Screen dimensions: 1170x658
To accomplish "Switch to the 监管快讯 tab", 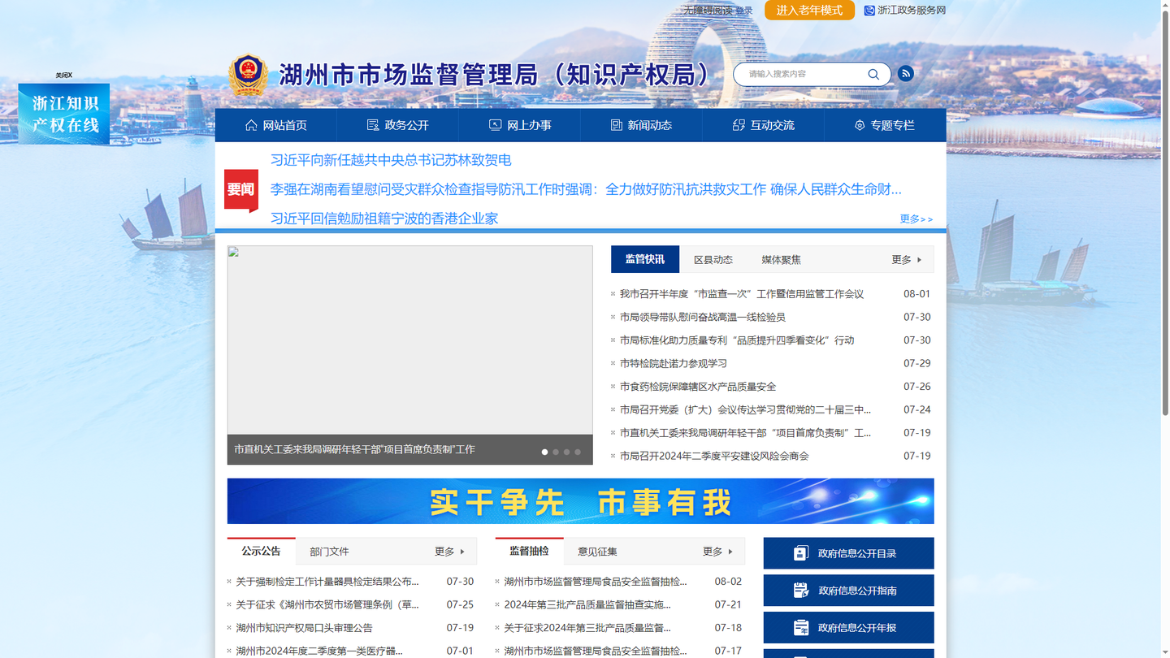I will pos(645,259).
